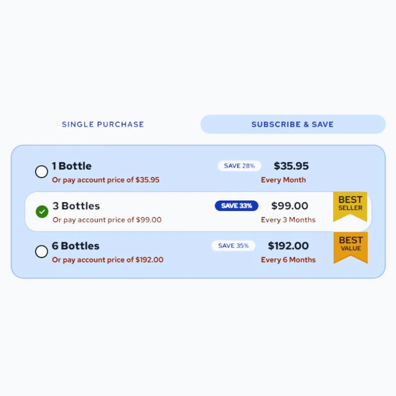Select the 1 Bottle radio button
Viewport: 396px width, 396px height.
(42, 172)
